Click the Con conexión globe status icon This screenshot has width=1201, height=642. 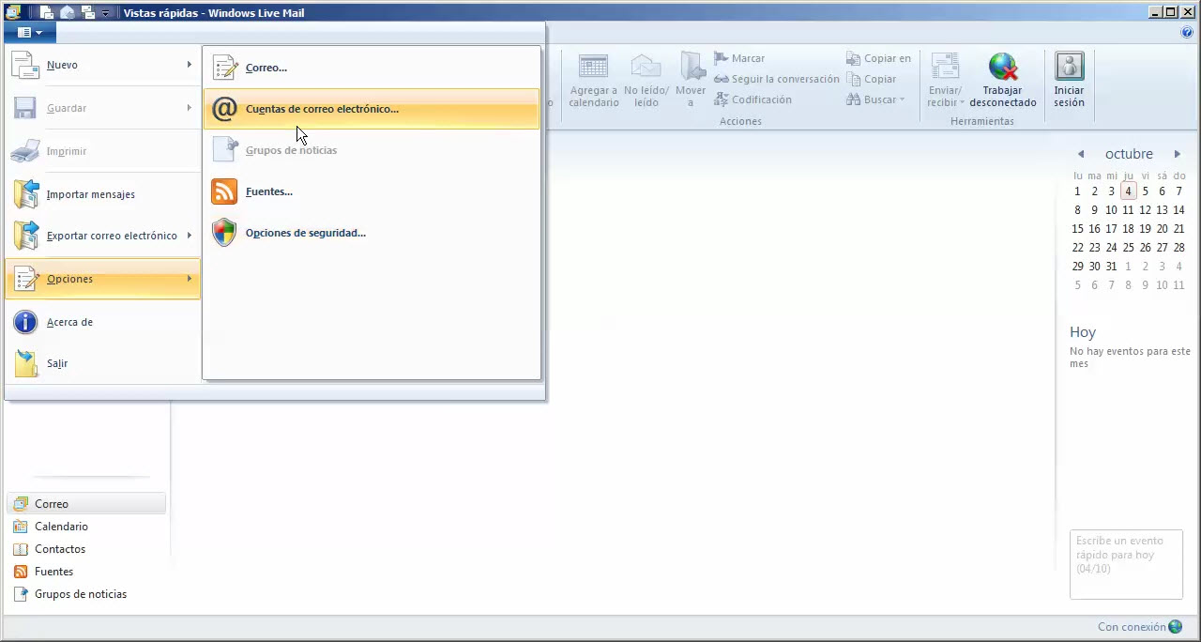point(1176,627)
